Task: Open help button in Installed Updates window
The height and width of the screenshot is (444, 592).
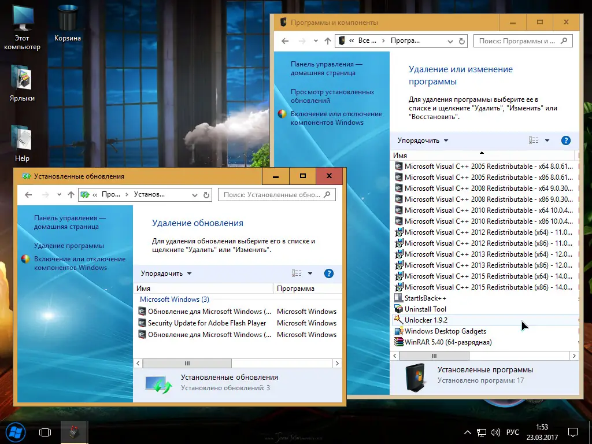Action: point(329,273)
